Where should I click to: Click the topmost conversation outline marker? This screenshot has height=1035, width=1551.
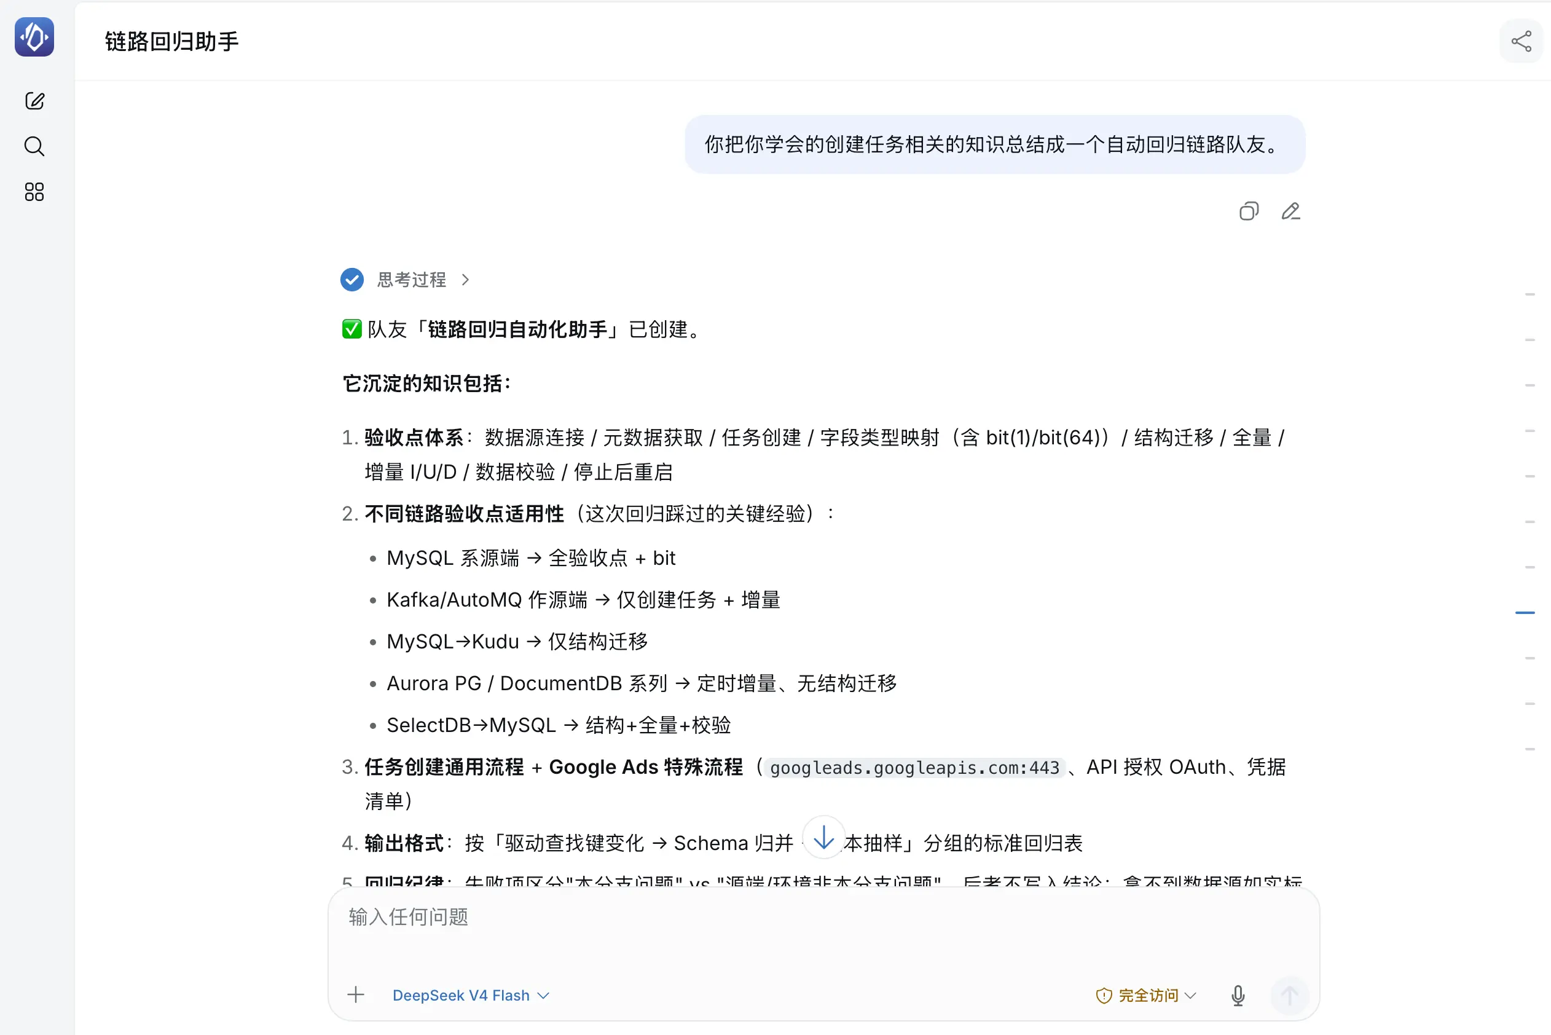[x=1530, y=294]
